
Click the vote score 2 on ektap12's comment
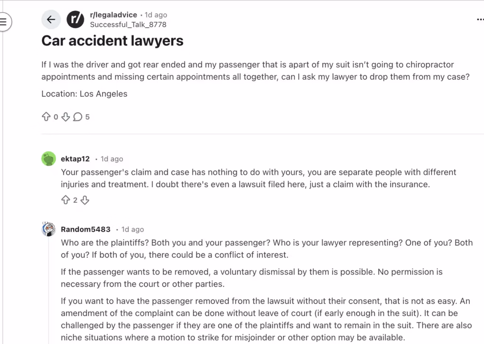75,200
